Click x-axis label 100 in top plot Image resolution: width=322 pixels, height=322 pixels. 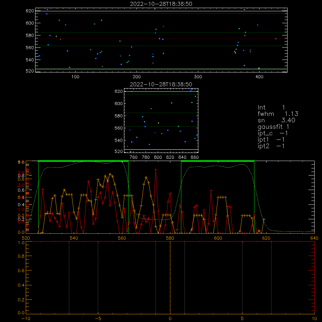coord(75,77)
